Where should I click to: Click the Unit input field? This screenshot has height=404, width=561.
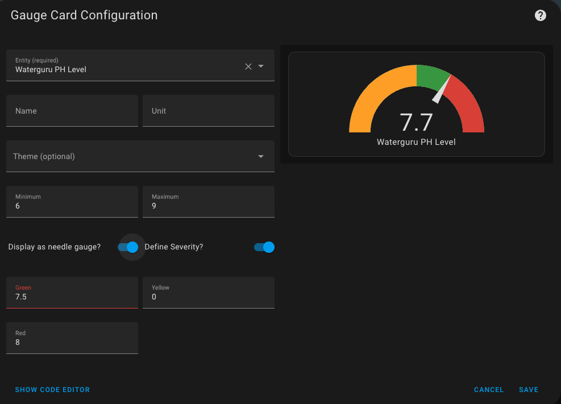click(x=208, y=111)
